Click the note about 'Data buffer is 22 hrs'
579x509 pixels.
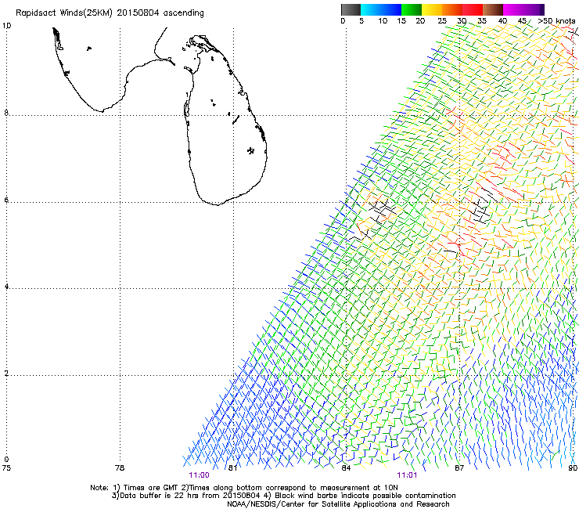(185, 496)
